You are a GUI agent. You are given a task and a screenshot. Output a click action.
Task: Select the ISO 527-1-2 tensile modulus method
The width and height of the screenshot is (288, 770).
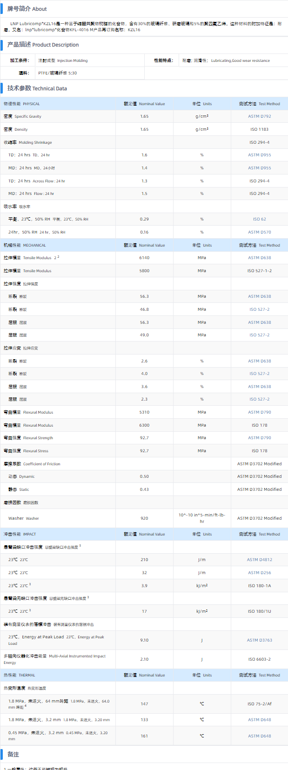tap(259, 271)
